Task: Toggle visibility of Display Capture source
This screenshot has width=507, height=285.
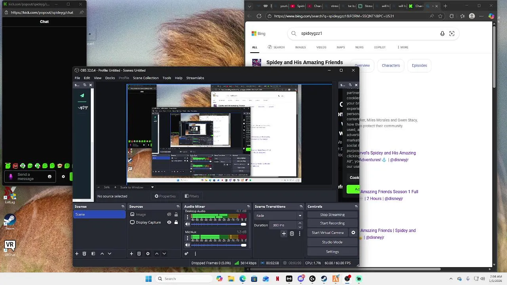Action: pyautogui.click(x=169, y=222)
